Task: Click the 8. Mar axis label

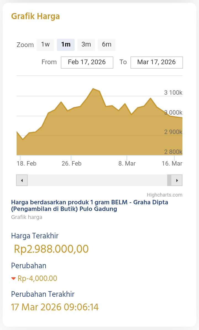Action: click(x=127, y=164)
